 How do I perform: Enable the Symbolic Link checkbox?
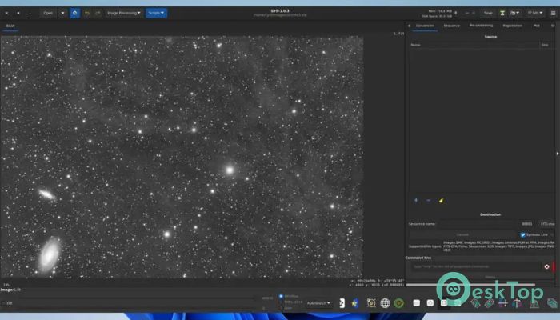(x=523, y=234)
